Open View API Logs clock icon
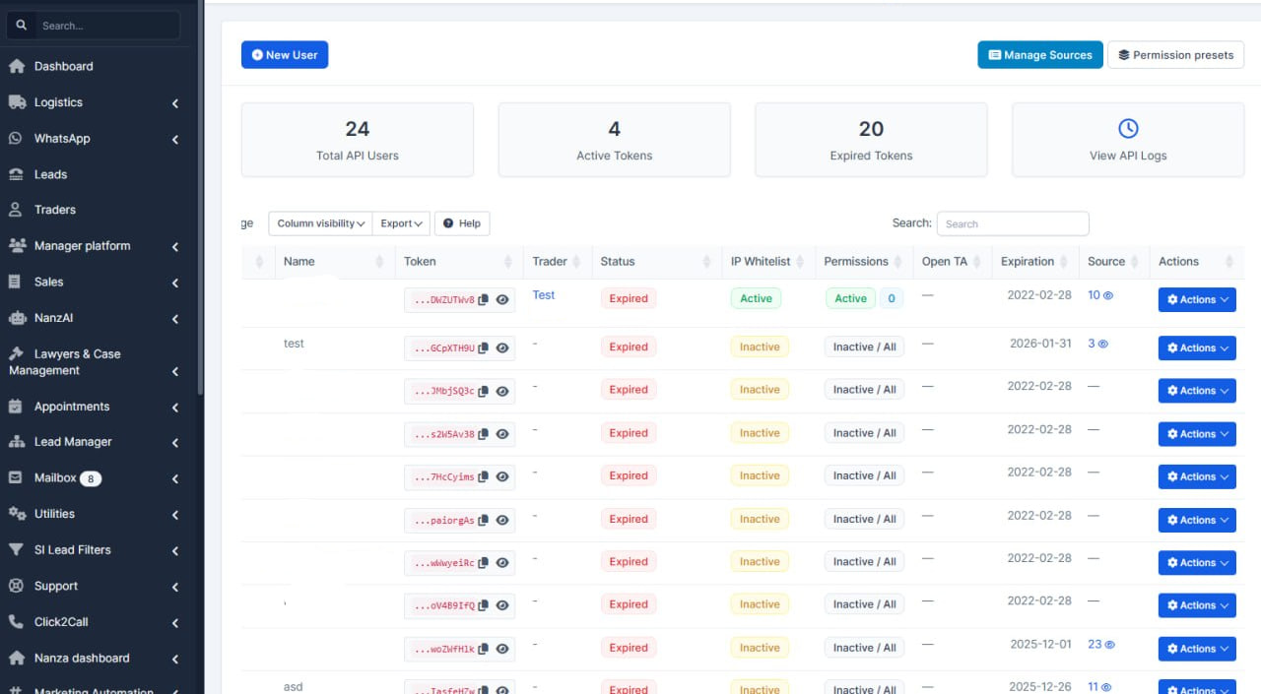Viewport: 1261px width, 694px height. [1128, 128]
